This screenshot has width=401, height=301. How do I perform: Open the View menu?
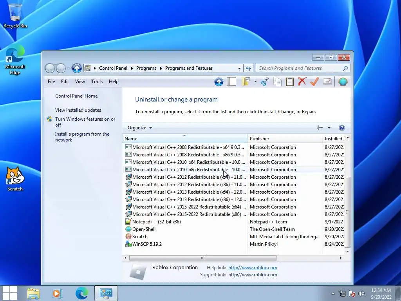pyautogui.click(x=80, y=82)
